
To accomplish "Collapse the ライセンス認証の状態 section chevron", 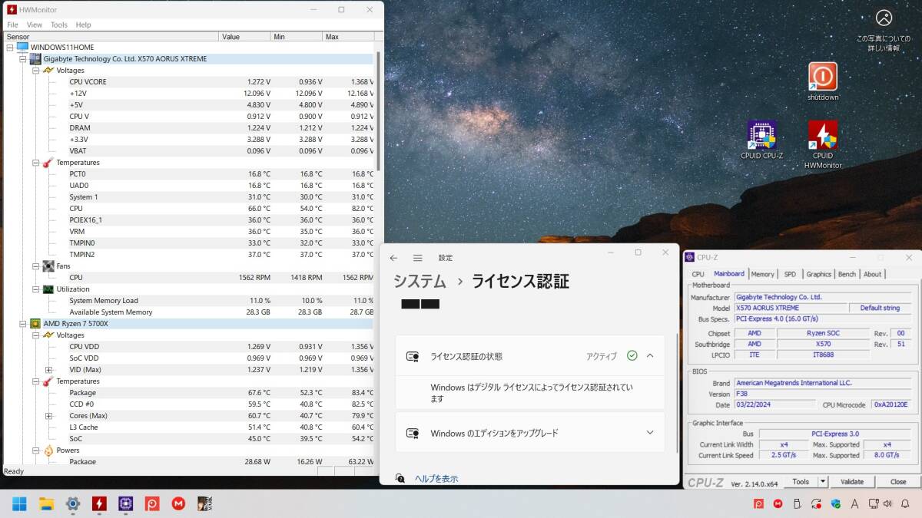I will click(x=650, y=356).
